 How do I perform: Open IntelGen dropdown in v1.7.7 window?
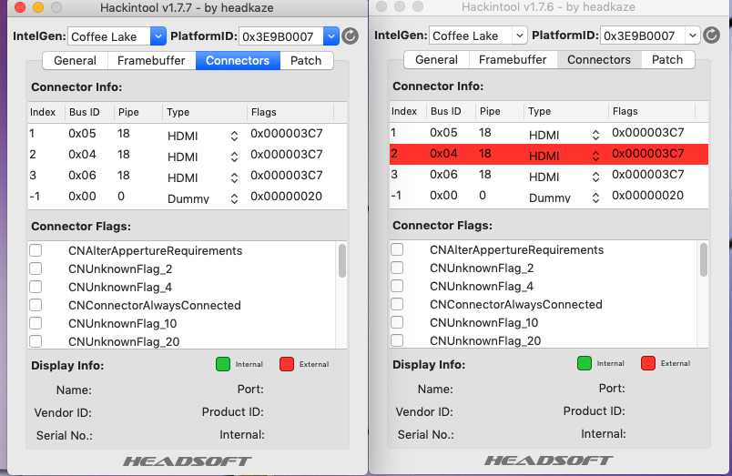tap(158, 36)
